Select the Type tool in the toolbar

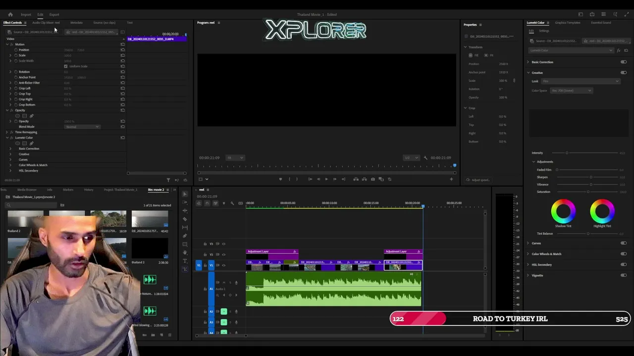[185, 261]
